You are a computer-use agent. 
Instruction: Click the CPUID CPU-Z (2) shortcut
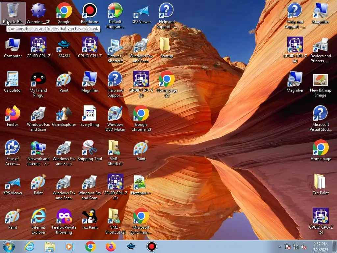click(x=141, y=84)
